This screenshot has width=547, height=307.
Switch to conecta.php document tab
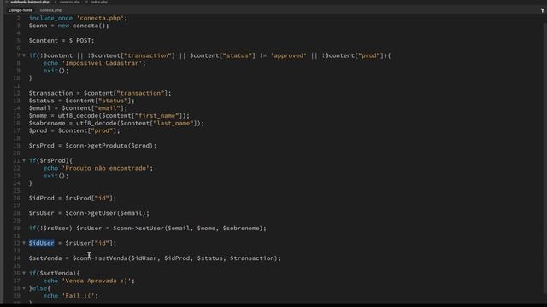click(x=69, y=2)
